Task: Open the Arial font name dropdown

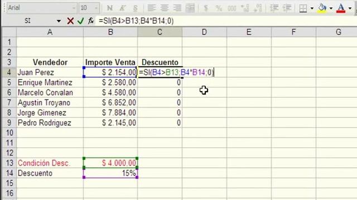Action: coord(74,8)
